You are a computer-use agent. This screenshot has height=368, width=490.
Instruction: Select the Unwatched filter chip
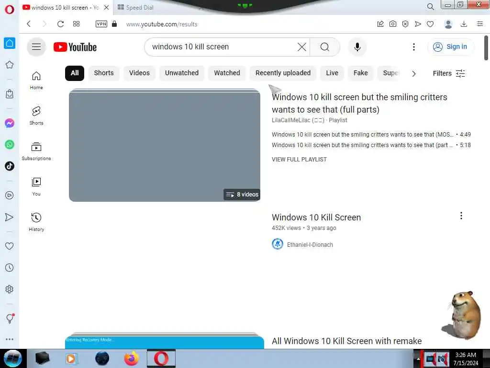pos(182,73)
